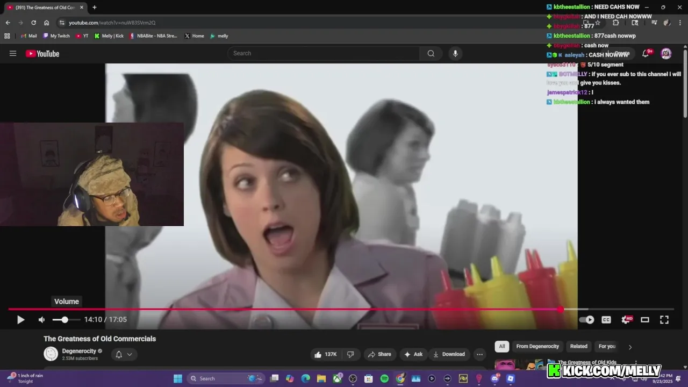Image resolution: width=688 pixels, height=387 pixels.
Task: Select the For you chip
Action: [x=607, y=346]
